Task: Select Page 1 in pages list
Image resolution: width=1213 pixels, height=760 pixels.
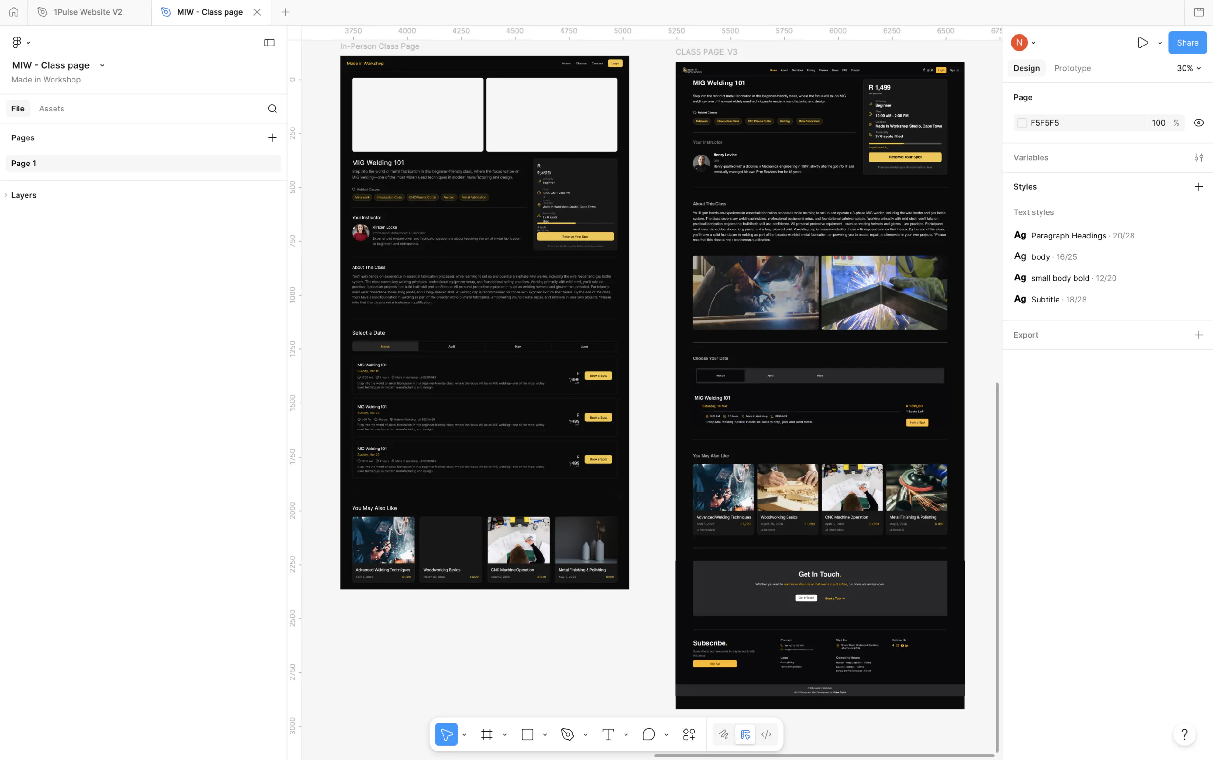Action: click(143, 164)
